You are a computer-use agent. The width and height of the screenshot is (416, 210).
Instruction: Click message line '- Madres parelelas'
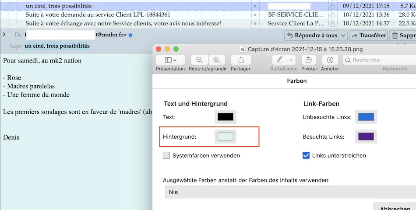pyautogui.click(x=29, y=86)
